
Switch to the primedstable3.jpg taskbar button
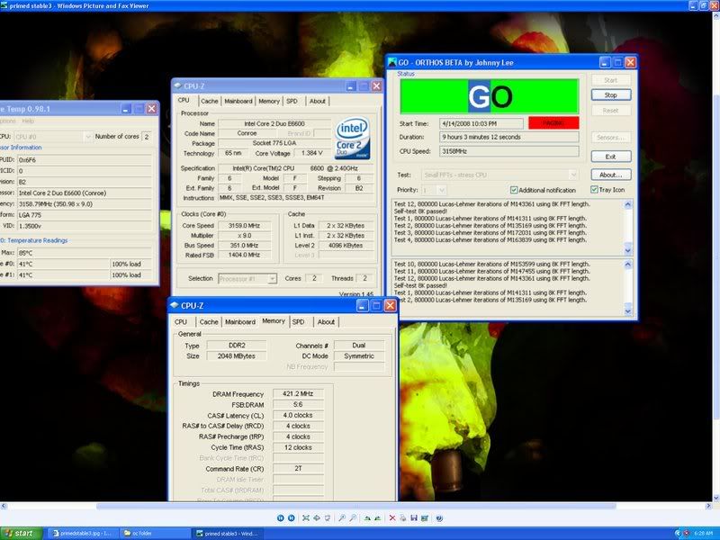(x=83, y=534)
